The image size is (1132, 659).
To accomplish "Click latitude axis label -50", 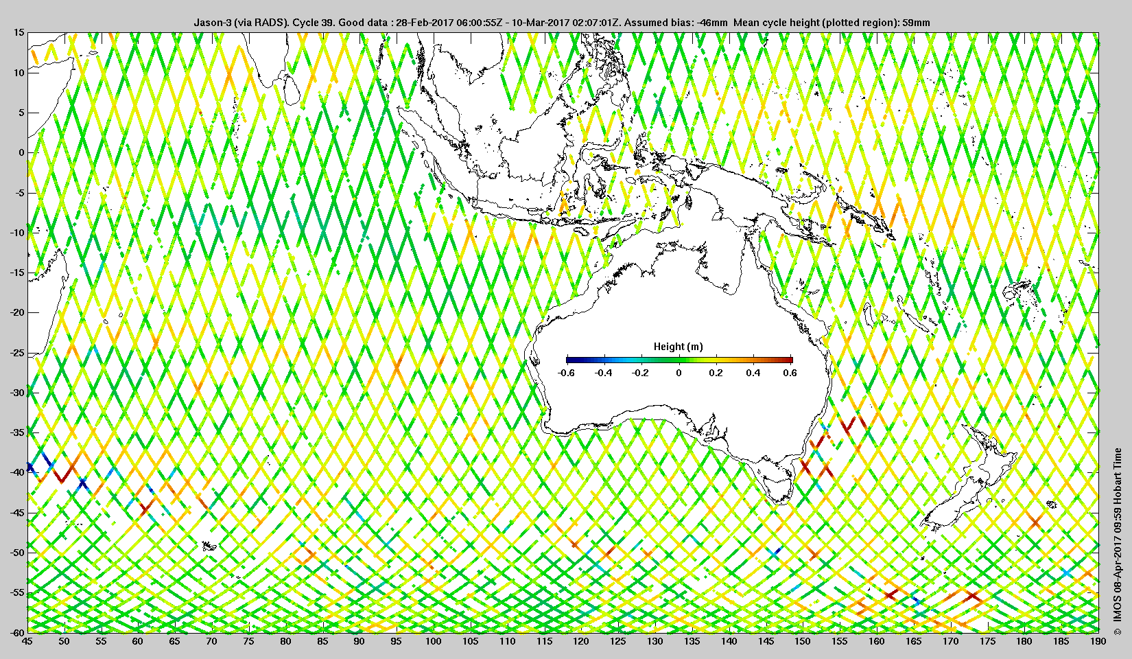I will click(x=17, y=553).
